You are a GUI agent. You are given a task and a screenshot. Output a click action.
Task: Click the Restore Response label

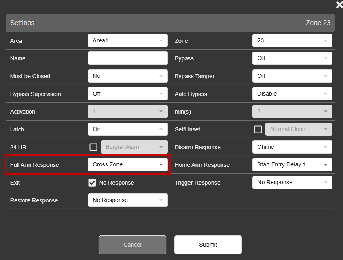click(34, 200)
